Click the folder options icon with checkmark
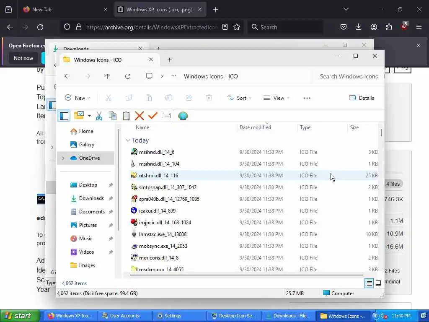Screen dimensions: 429x322 coord(79,115)
